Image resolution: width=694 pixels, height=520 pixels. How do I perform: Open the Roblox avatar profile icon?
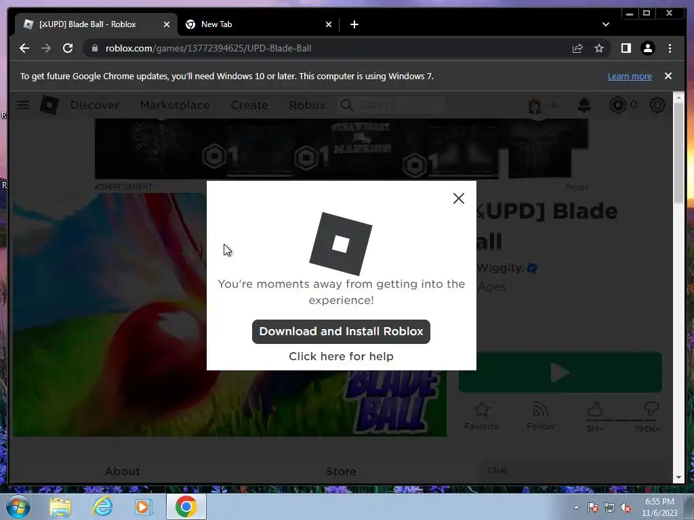tap(535, 105)
